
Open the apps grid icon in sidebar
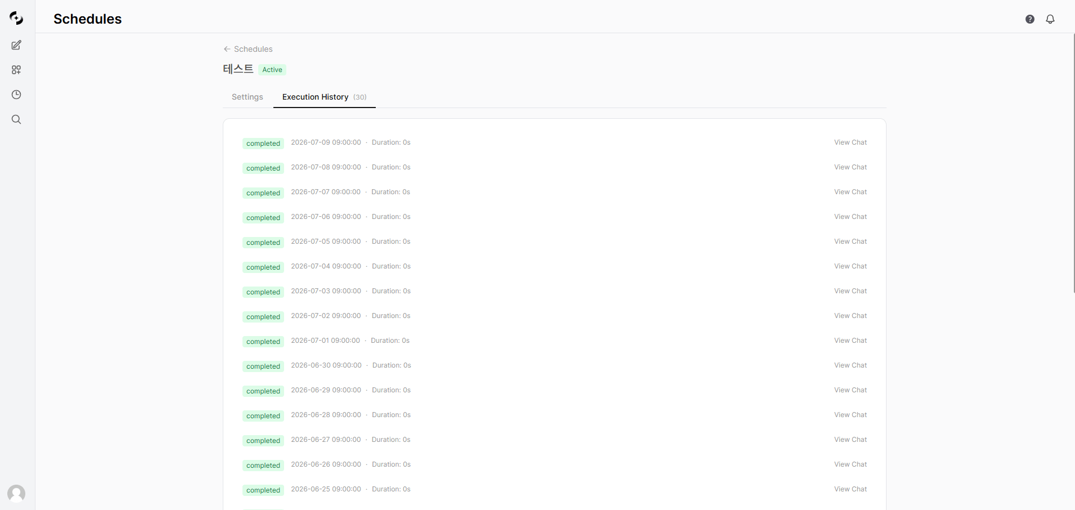[16, 70]
